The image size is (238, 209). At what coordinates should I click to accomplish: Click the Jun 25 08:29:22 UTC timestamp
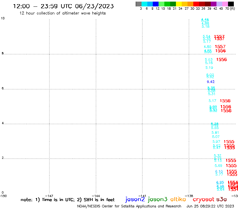point(210,206)
